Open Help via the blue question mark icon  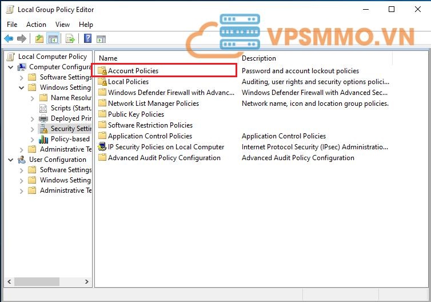click(87, 38)
